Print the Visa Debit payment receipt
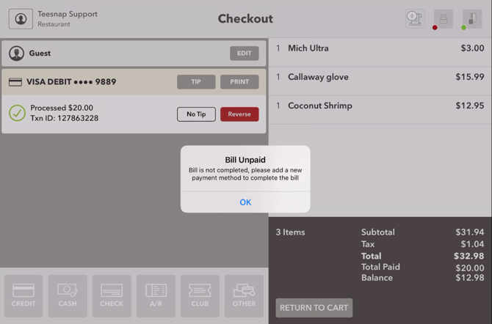Viewport: 492px width, 324px height. (239, 82)
